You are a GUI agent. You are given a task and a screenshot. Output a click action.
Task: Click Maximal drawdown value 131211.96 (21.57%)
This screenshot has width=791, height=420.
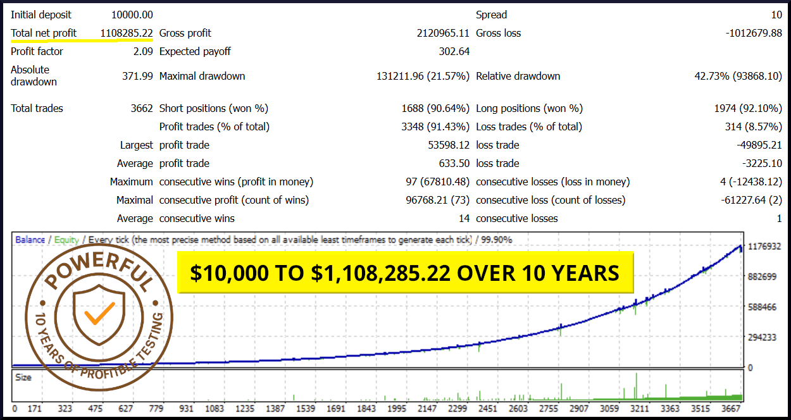pyautogui.click(x=423, y=76)
